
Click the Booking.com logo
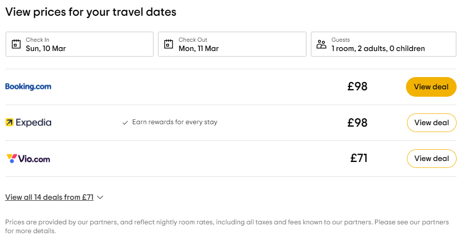28,87
